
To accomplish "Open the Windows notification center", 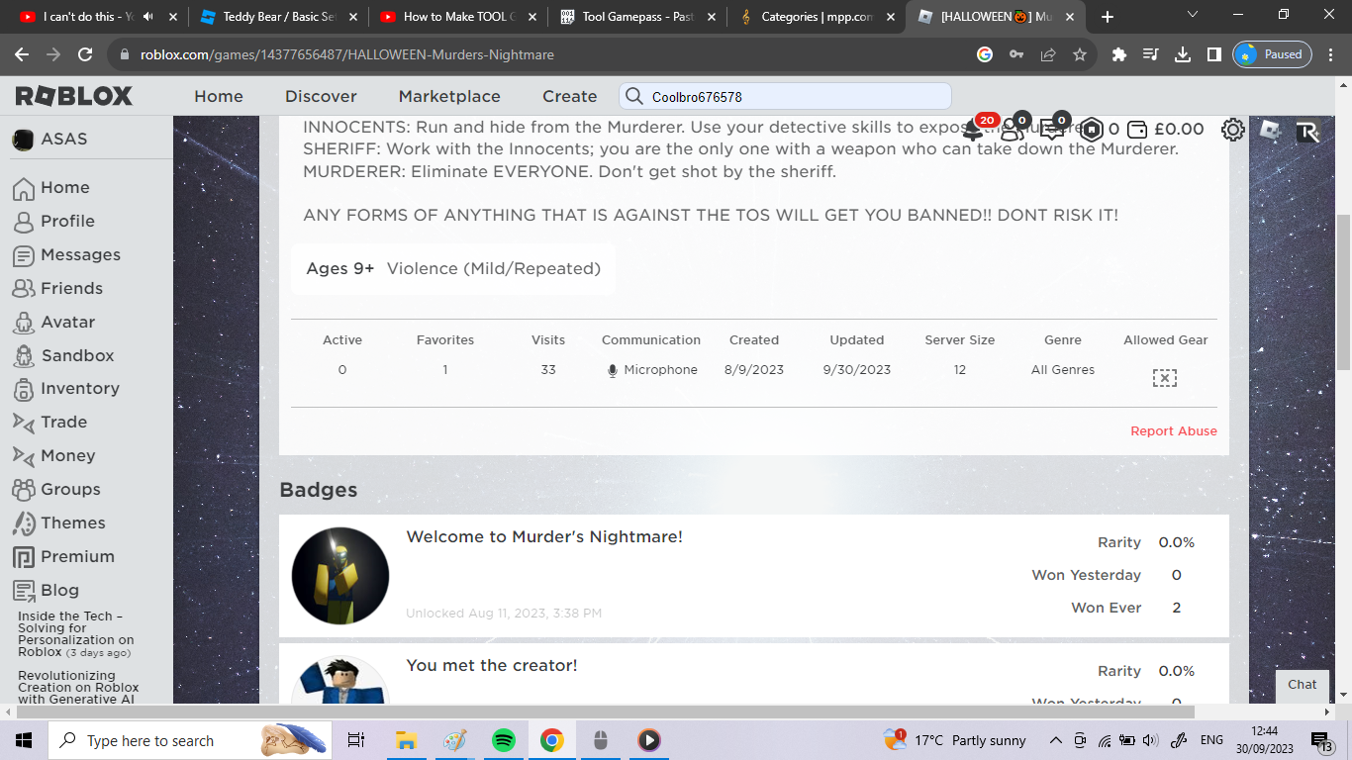I will point(1321,740).
